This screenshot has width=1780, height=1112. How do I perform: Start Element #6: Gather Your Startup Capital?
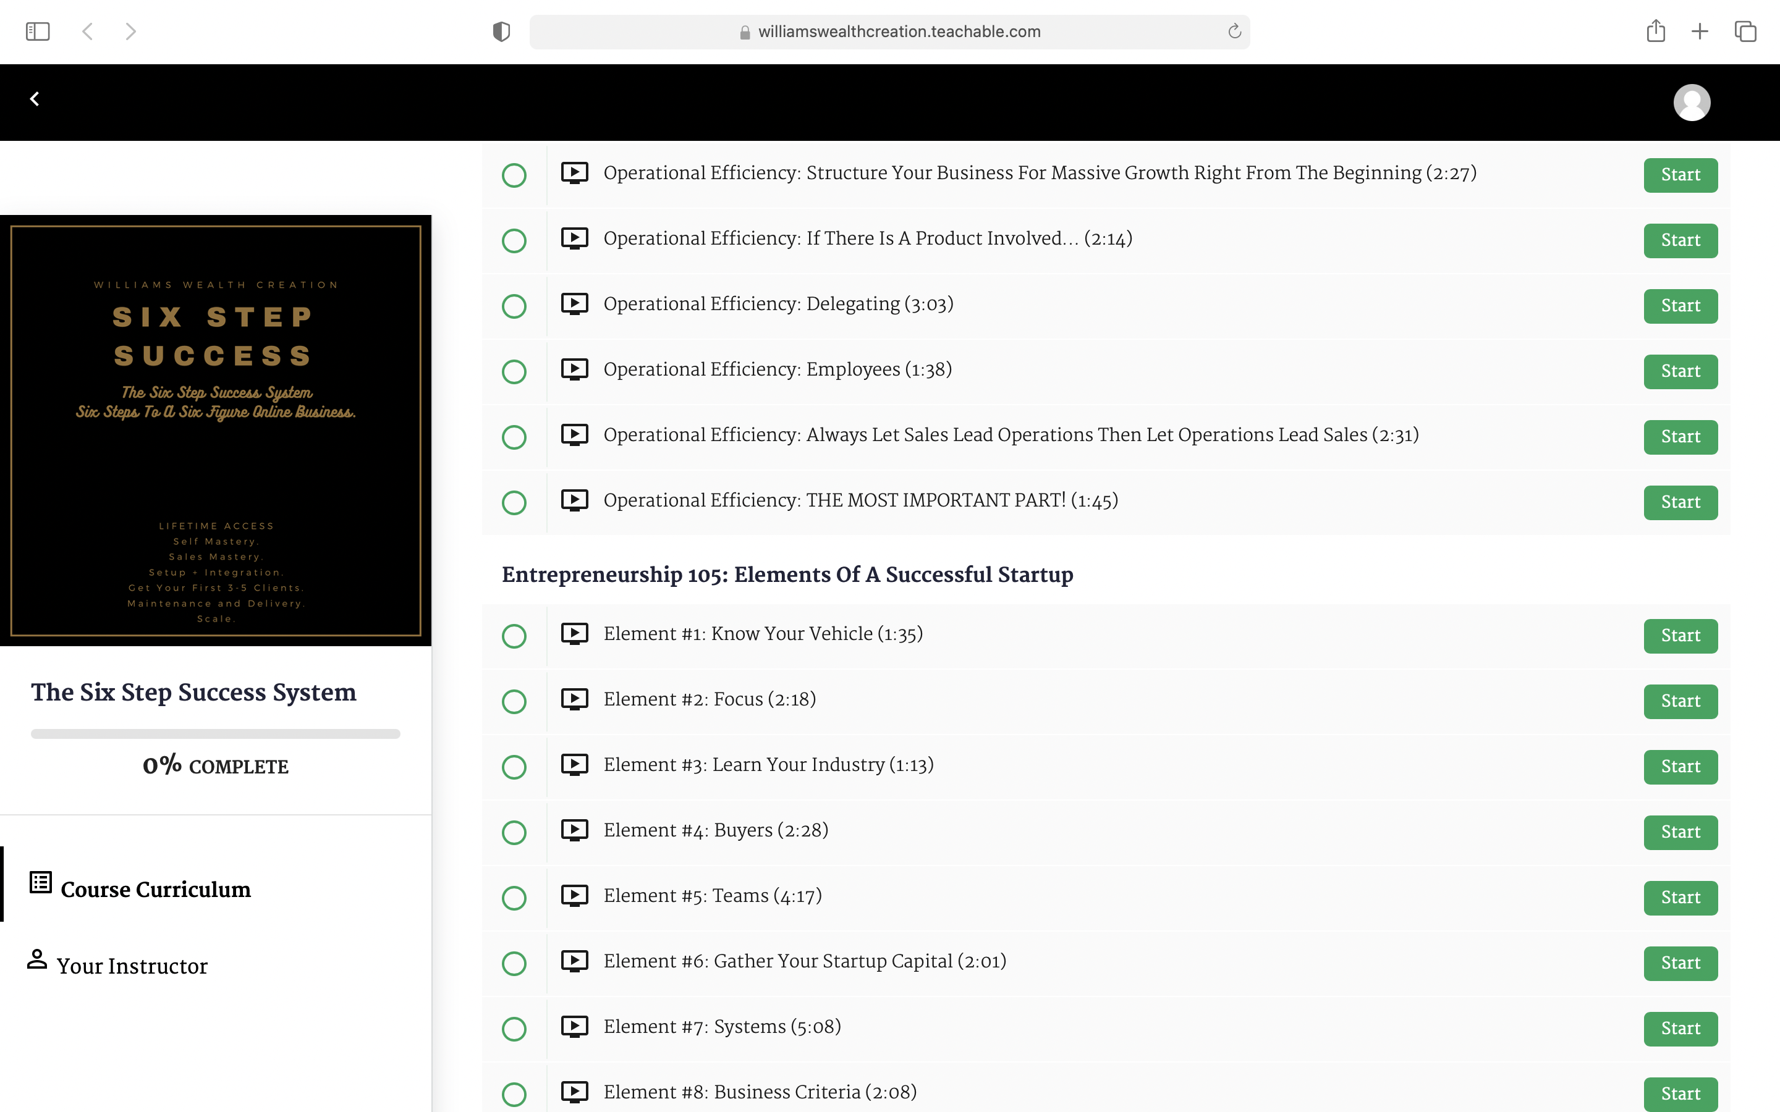1680,964
